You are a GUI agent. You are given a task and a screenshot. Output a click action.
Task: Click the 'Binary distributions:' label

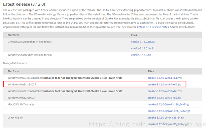[15, 63]
